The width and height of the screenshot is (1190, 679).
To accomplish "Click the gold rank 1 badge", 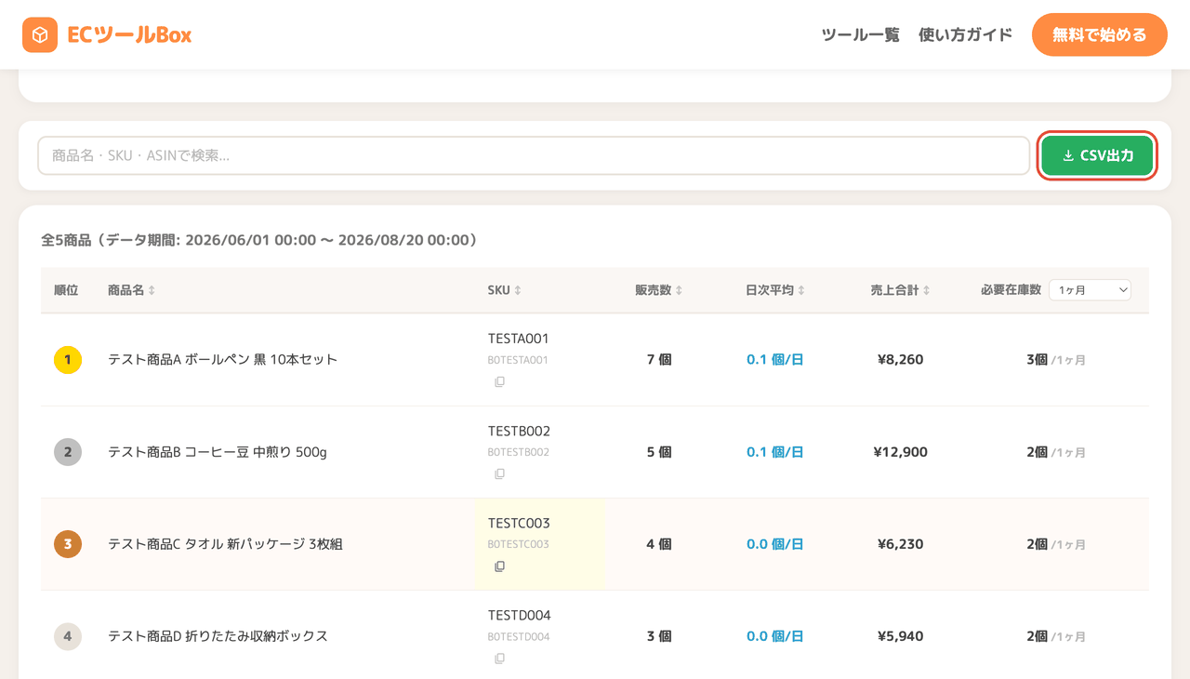I will click(68, 360).
